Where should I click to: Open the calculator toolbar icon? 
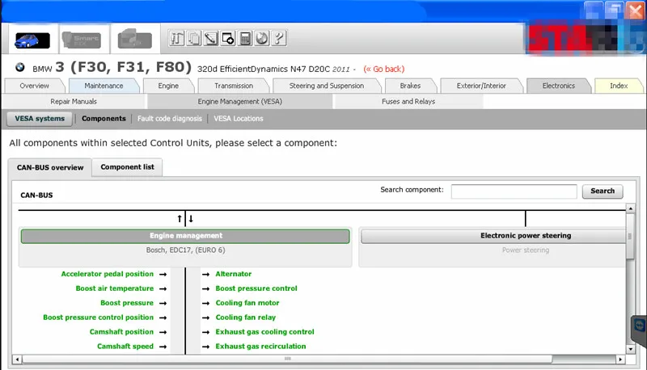[245, 38]
